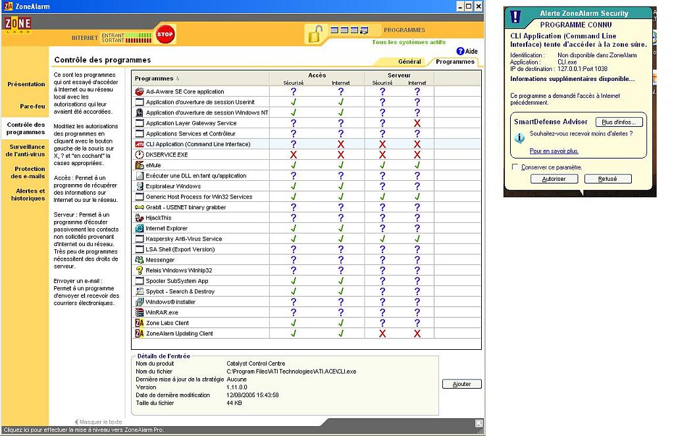674x436 pixels.
Task: Click the upgrade to ZoneAlarm Pro status text
Action: coord(84,429)
